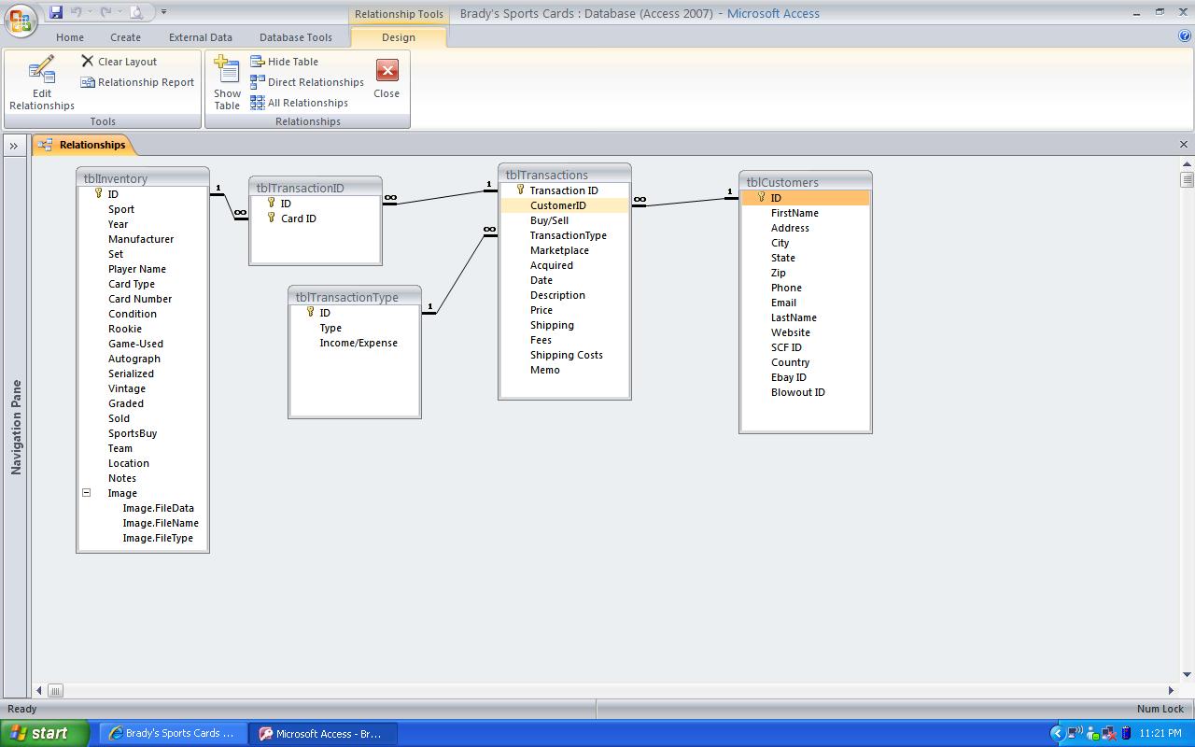Expand the Navigation Pane shutter bar
1195x747 pixels.
click(14, 146)
